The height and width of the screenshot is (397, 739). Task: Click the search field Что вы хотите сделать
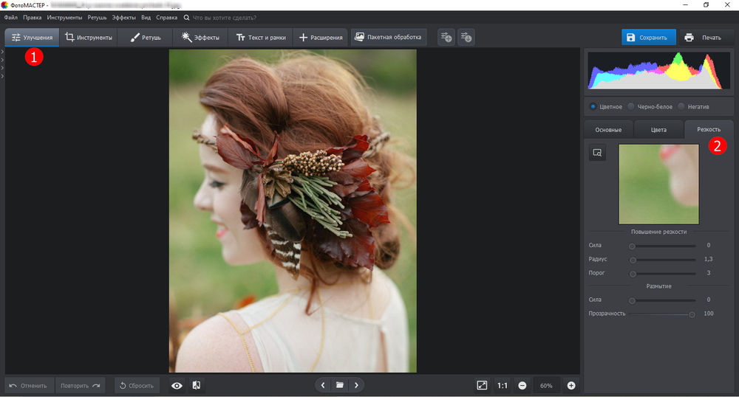click(225, 16)
